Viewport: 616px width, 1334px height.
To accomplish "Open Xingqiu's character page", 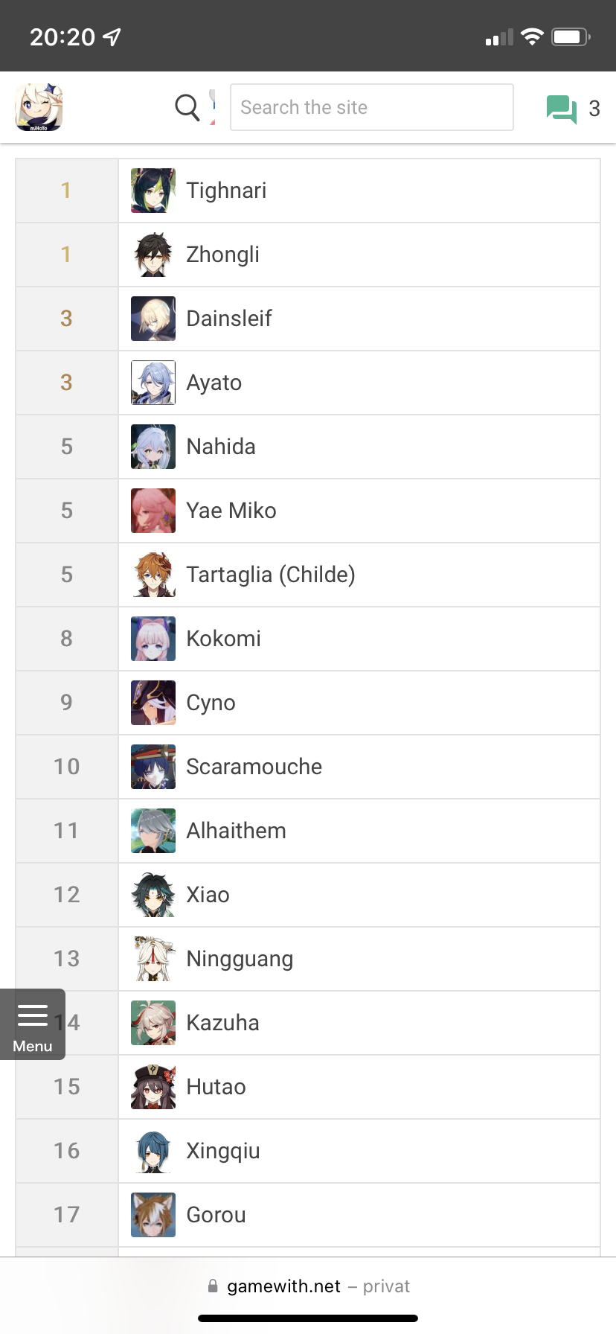I will 223,1151.
